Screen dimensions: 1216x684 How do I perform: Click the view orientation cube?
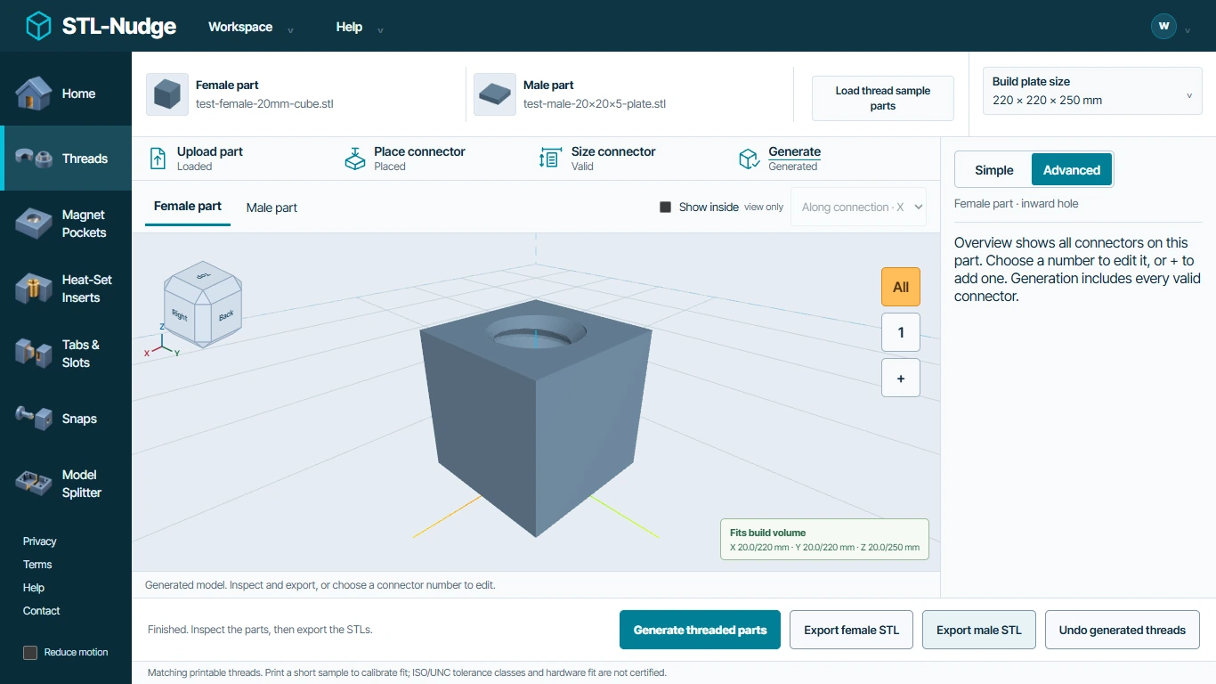[203, 304]
